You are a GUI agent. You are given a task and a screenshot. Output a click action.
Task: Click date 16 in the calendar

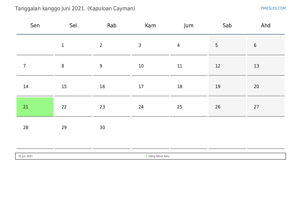click(x=112, y=87)
